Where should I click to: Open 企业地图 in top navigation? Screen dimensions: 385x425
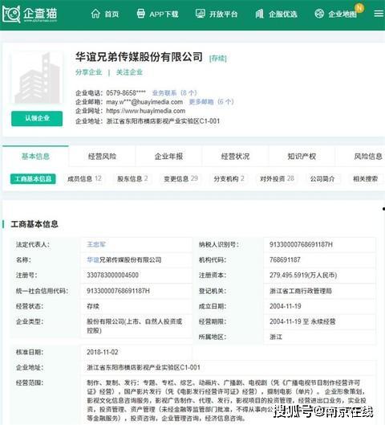pyautogui.click(x=342, y=14)
